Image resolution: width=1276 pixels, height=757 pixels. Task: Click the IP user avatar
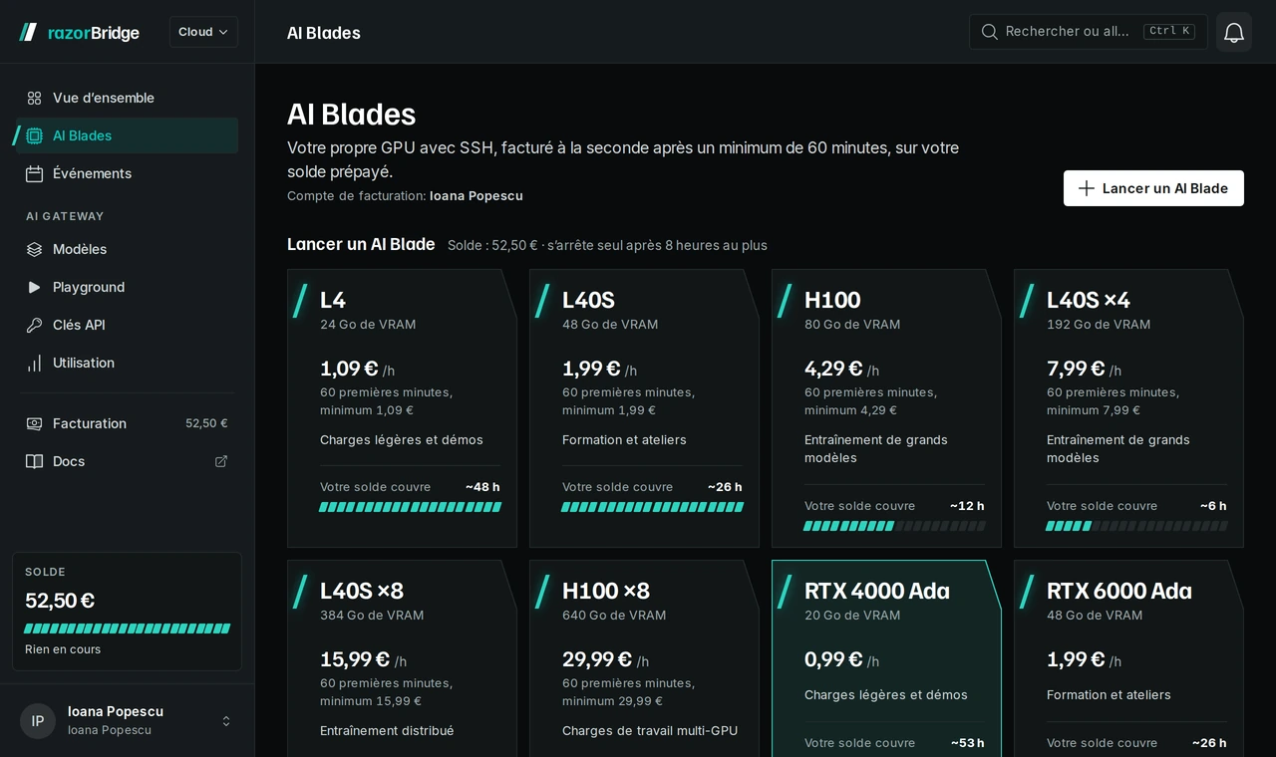pos(38,721)
